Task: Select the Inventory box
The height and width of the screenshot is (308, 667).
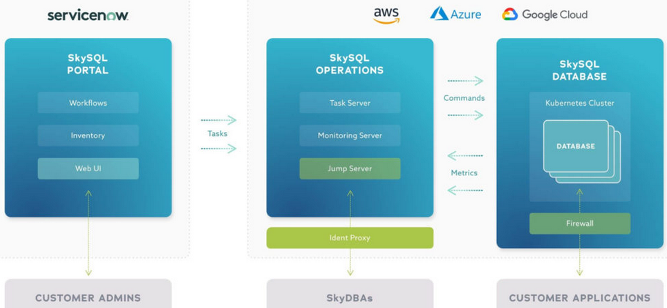Action: point(88,135)
